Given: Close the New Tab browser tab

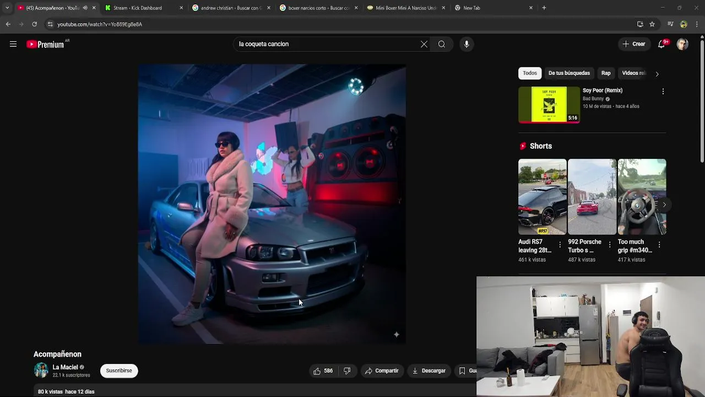Looking at the screenshot, I should (531, 8).
